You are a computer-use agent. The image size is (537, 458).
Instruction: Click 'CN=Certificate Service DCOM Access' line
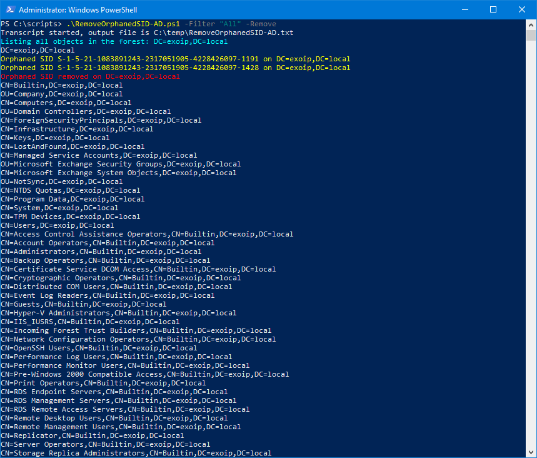coord(138,269)
